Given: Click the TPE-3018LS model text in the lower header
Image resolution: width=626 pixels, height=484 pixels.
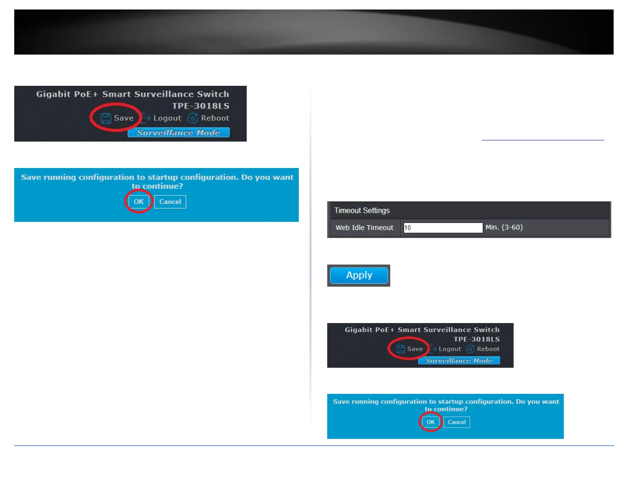Looking at the screenshot, I should pos(477,339).
